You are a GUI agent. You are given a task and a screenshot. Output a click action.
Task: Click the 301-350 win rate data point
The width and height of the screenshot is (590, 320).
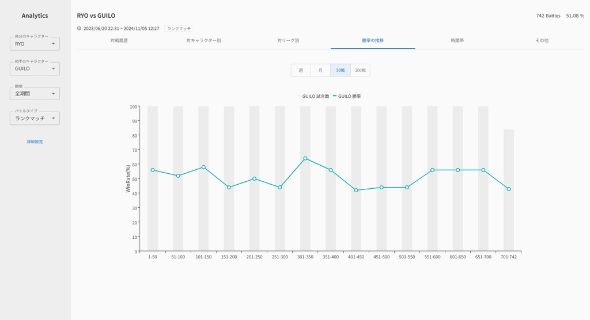[305, 158]
